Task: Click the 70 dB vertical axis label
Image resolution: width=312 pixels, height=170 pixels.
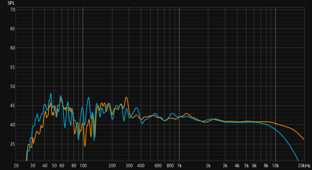Action: tap(12, 9)
